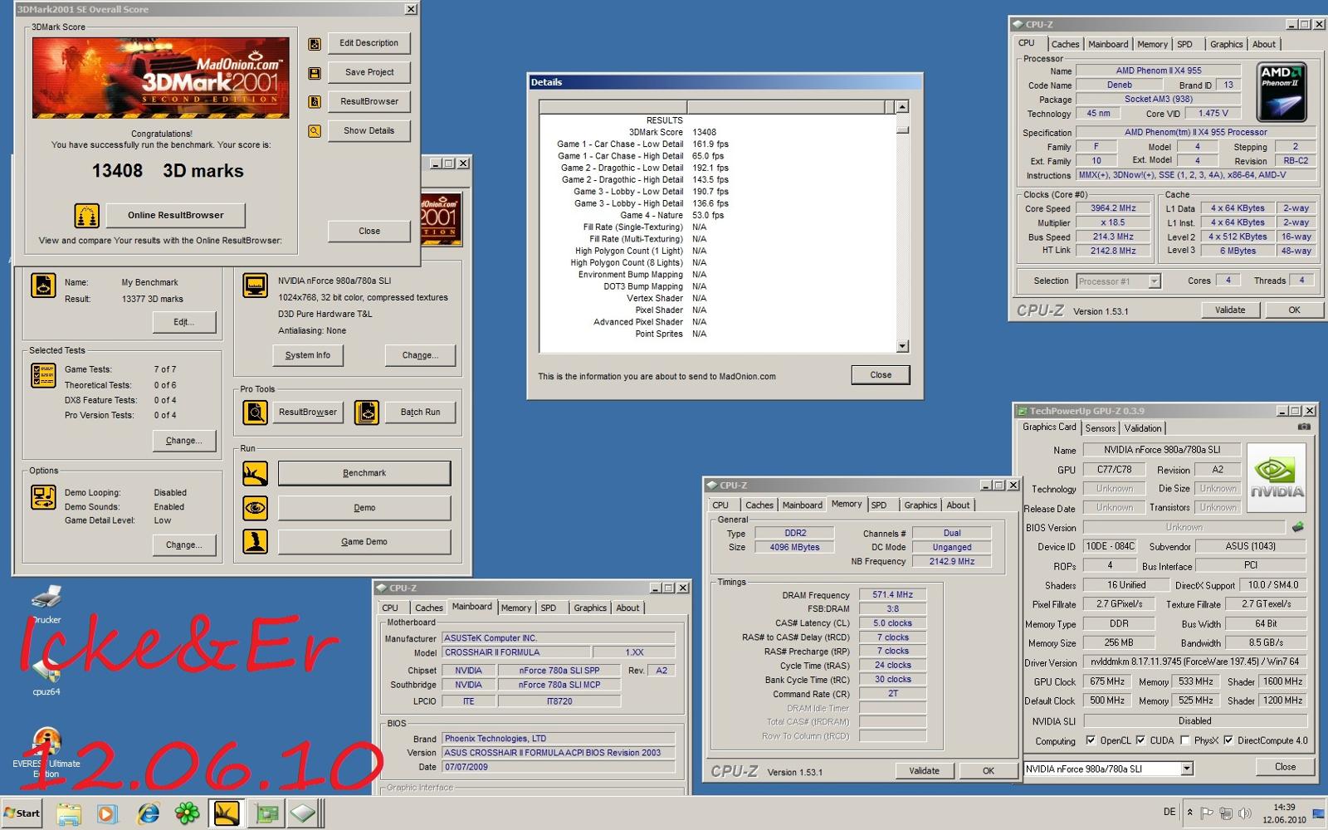Click the benchmark name project icon
Viewport: 1328px width, 830px height.
(43, 285)
